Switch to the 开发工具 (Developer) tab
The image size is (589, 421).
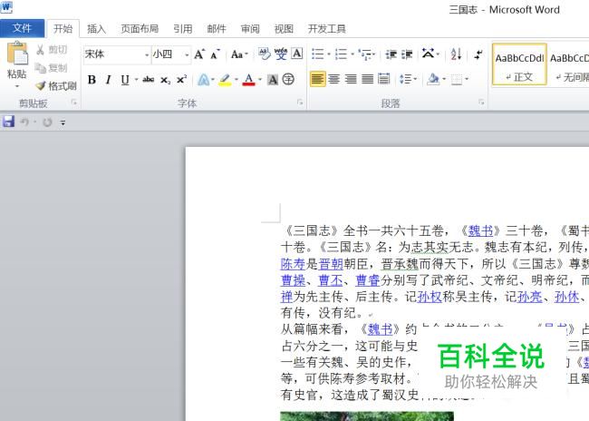(327, 29)
